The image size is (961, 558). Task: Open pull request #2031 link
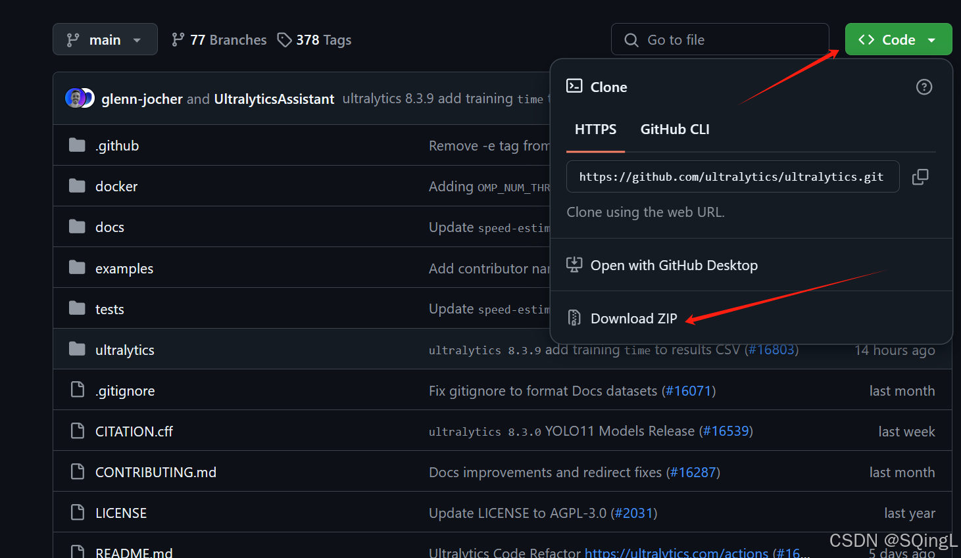click(x=634, y=513)
